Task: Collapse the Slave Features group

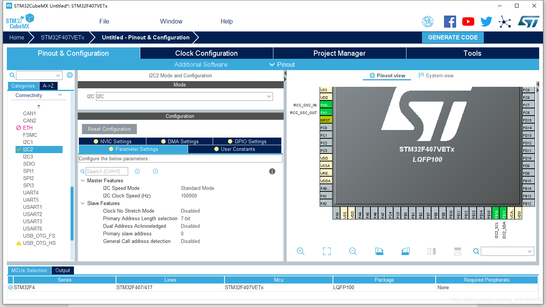Action: click(x=83, y=204)
